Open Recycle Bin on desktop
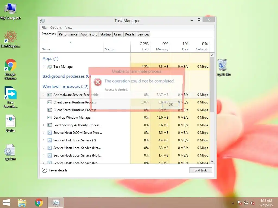278x208 pixels. (223, 67)
